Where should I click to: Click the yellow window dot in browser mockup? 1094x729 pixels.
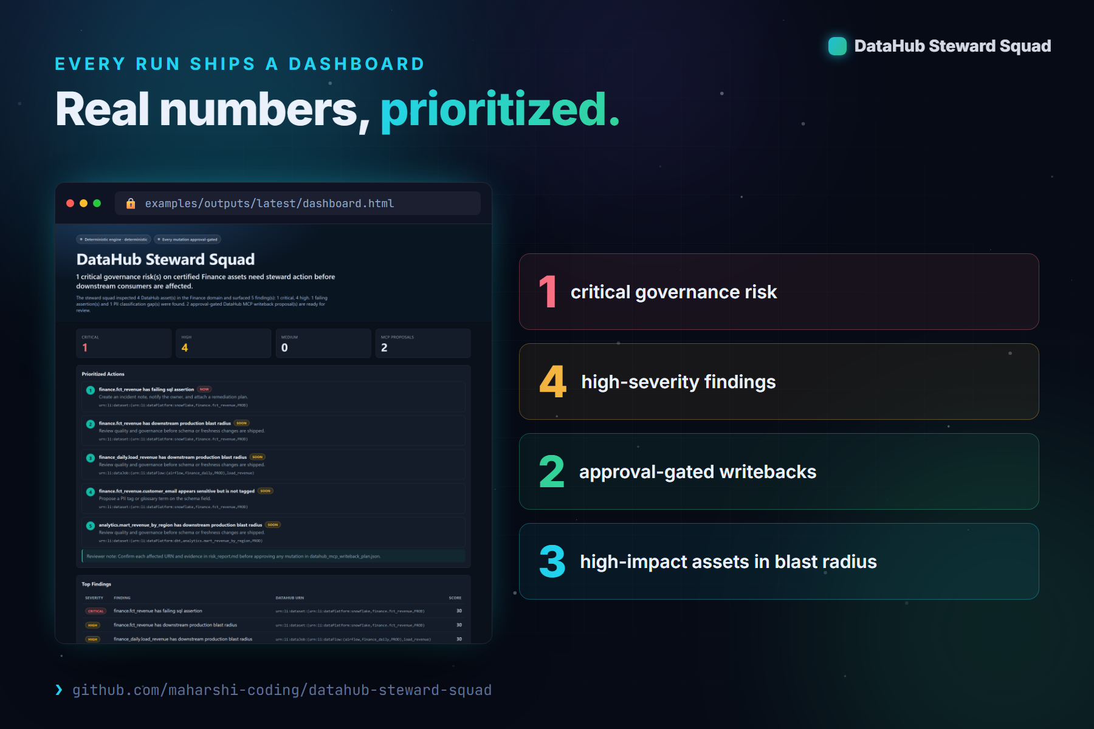[83, 204]
